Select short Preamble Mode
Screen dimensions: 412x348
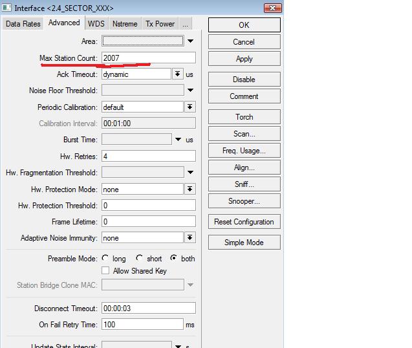139,258
